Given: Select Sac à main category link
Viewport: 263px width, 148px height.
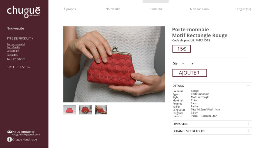Looking at the screenshot, I should (13, 51).
